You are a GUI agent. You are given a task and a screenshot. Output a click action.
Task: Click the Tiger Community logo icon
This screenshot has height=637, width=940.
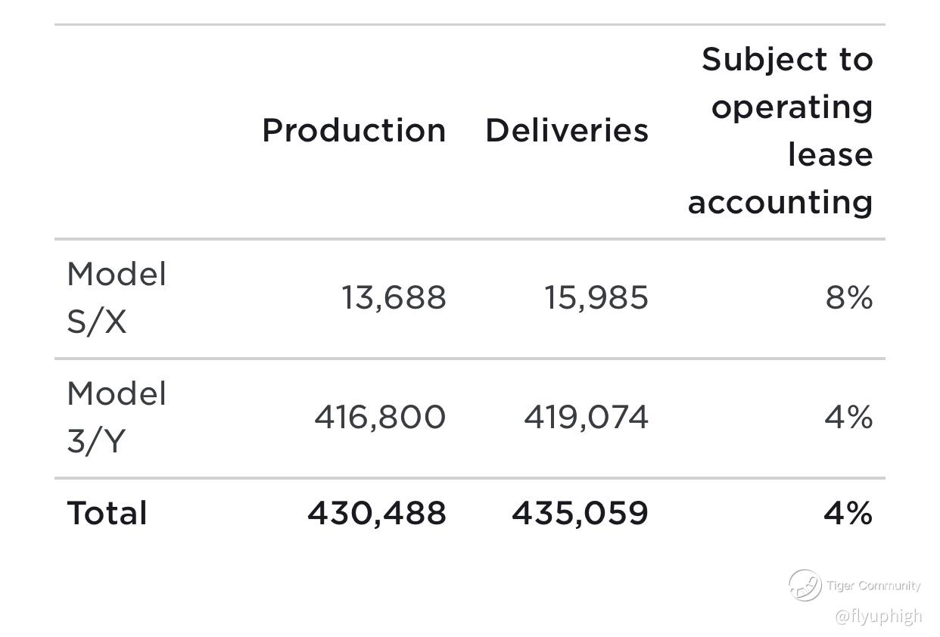[805, 585]
